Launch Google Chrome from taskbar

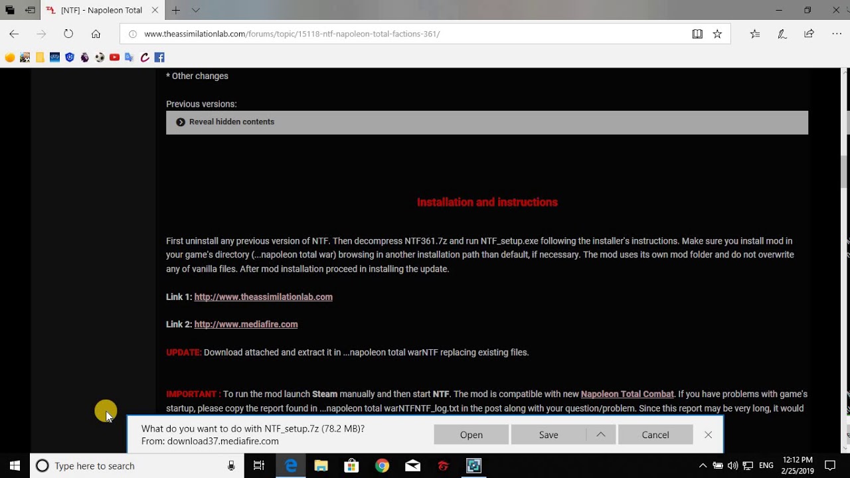pos(382,466)
